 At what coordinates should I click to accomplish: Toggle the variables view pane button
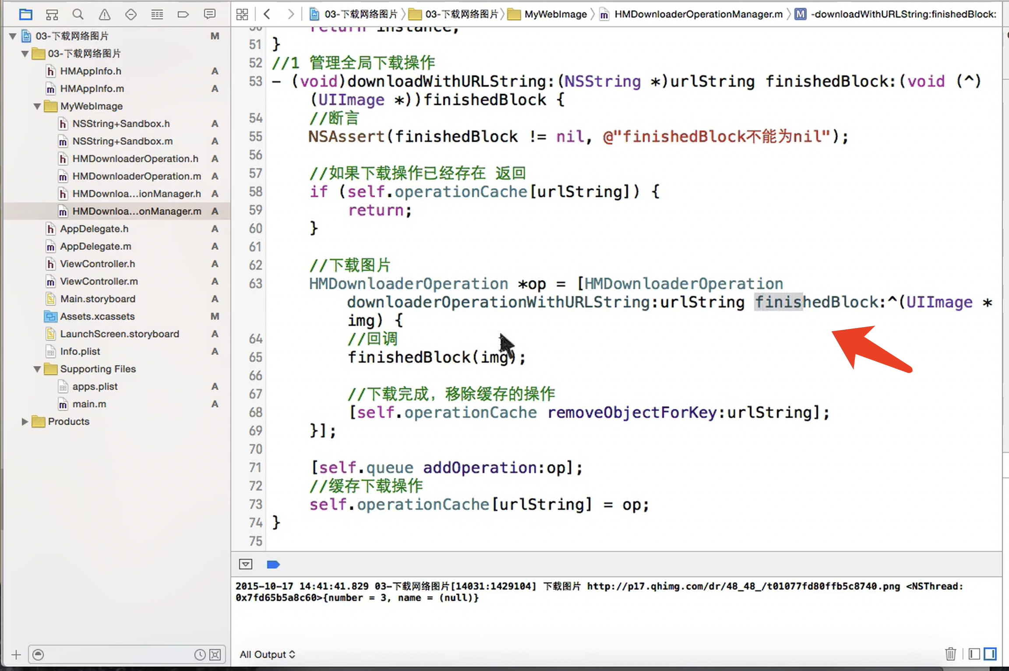974,654
